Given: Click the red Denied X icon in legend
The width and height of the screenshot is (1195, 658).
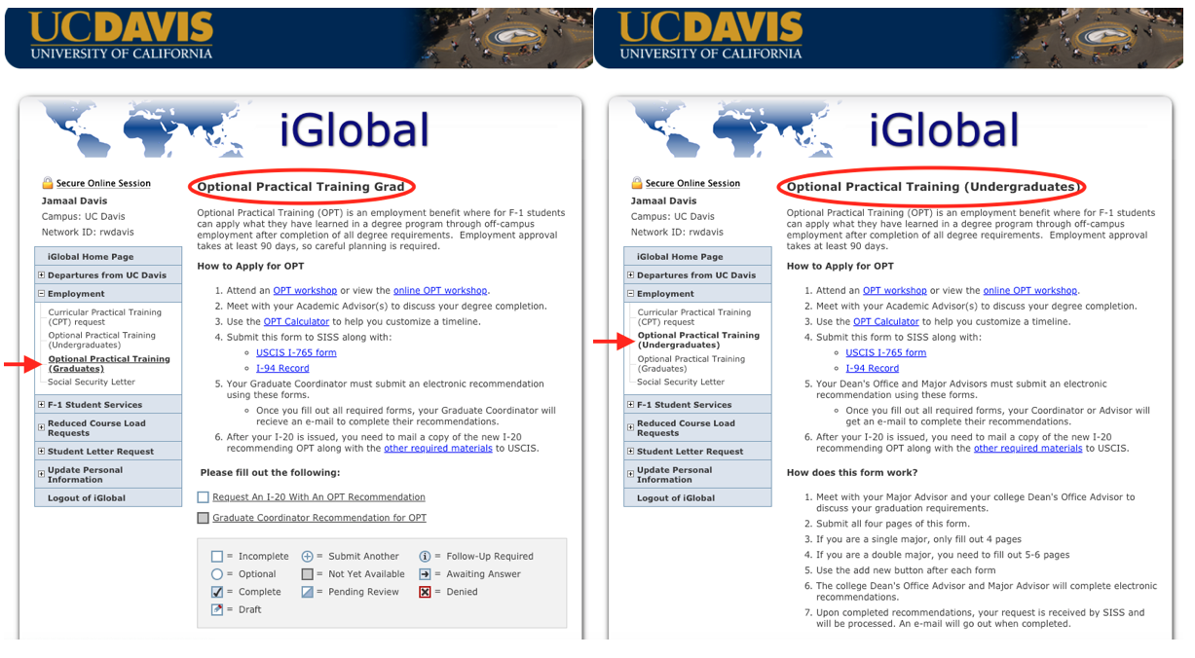Looking at the screenshot, I should (x=425, y=592).
